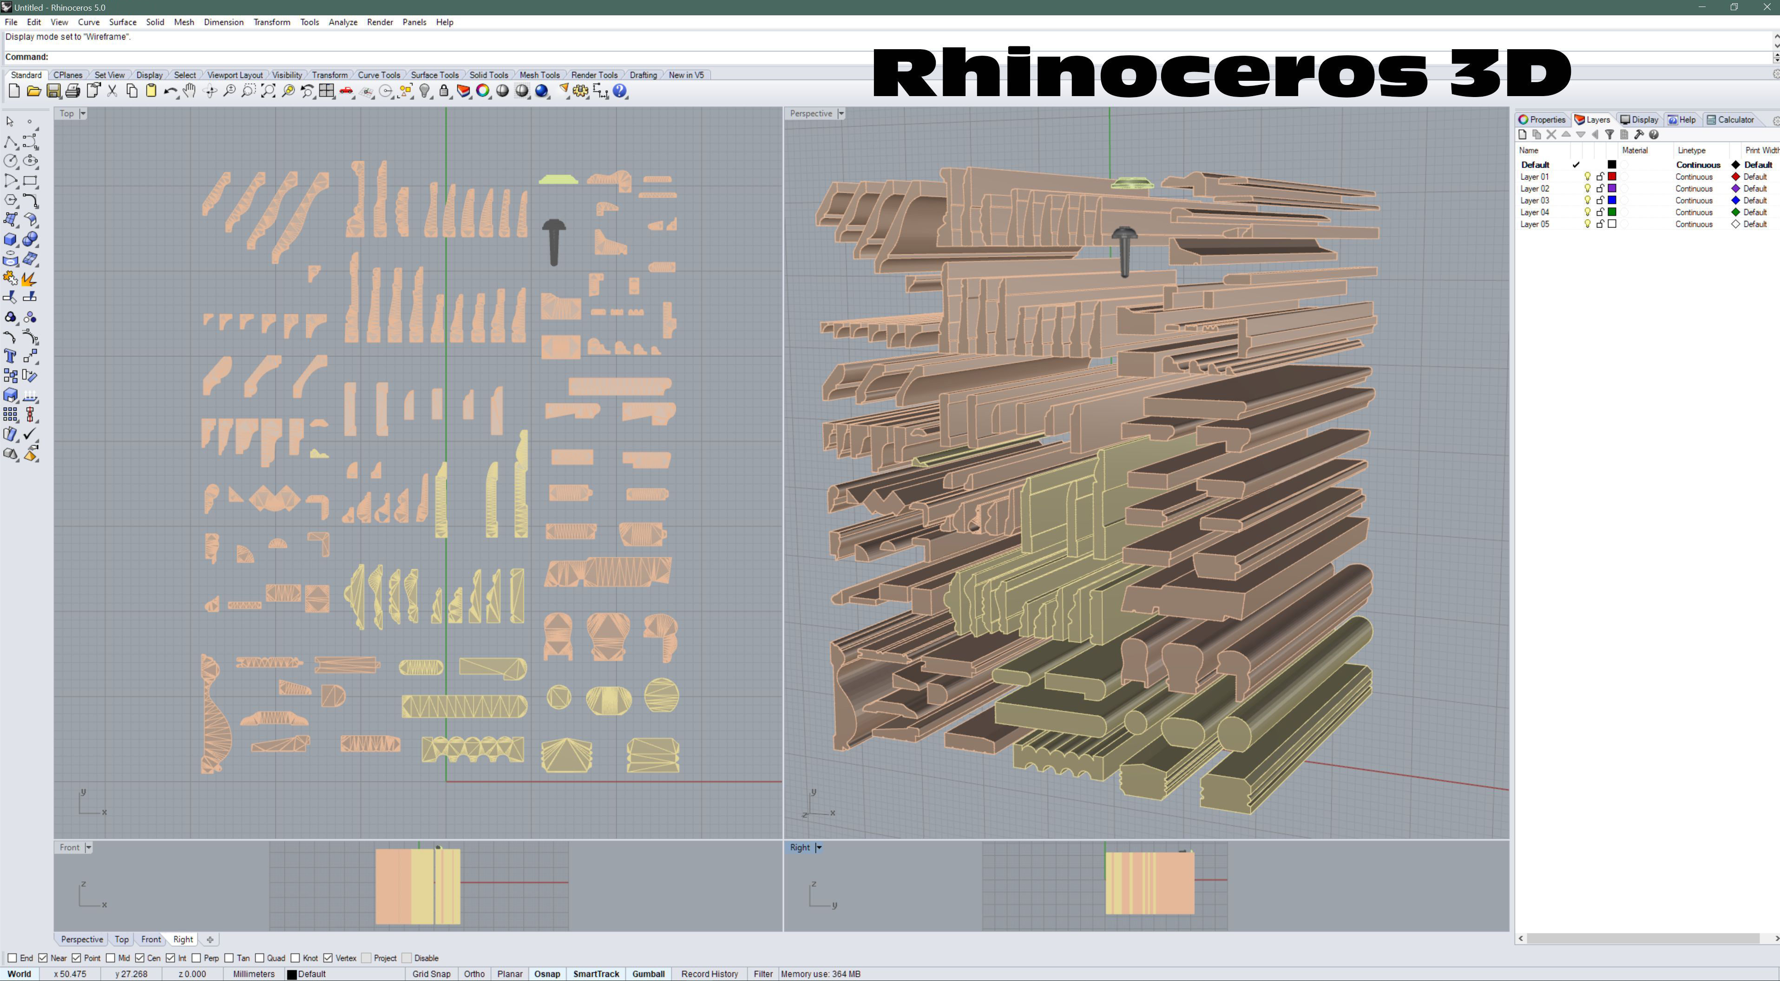Click the hammer Tools icon in Layers panel
Image resolution: width=1780 pixels, height=981 pixels.
tap(1638, 135)
